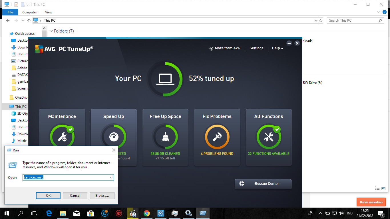Click Cancel in the Run dialog
390x219 pixels.
(75, 196)
